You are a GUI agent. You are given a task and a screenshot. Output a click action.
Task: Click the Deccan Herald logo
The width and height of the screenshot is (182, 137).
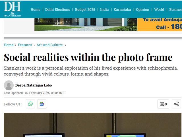[12, 9]
